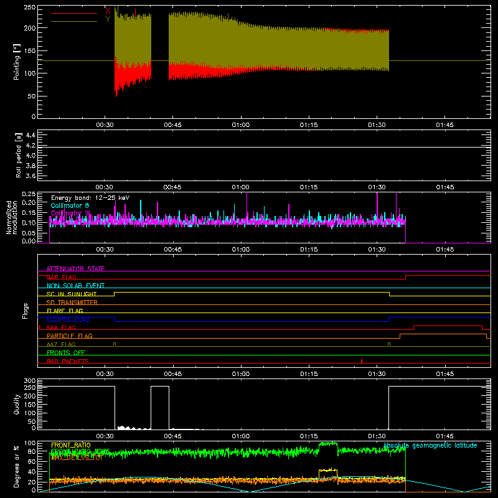
Task: Click the 01:00 tick under Pointing plot
Action: coord(241,125)
